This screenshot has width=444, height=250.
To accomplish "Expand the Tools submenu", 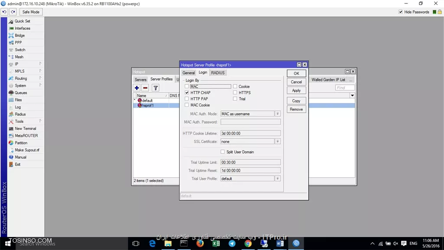I will click(26, 121).
